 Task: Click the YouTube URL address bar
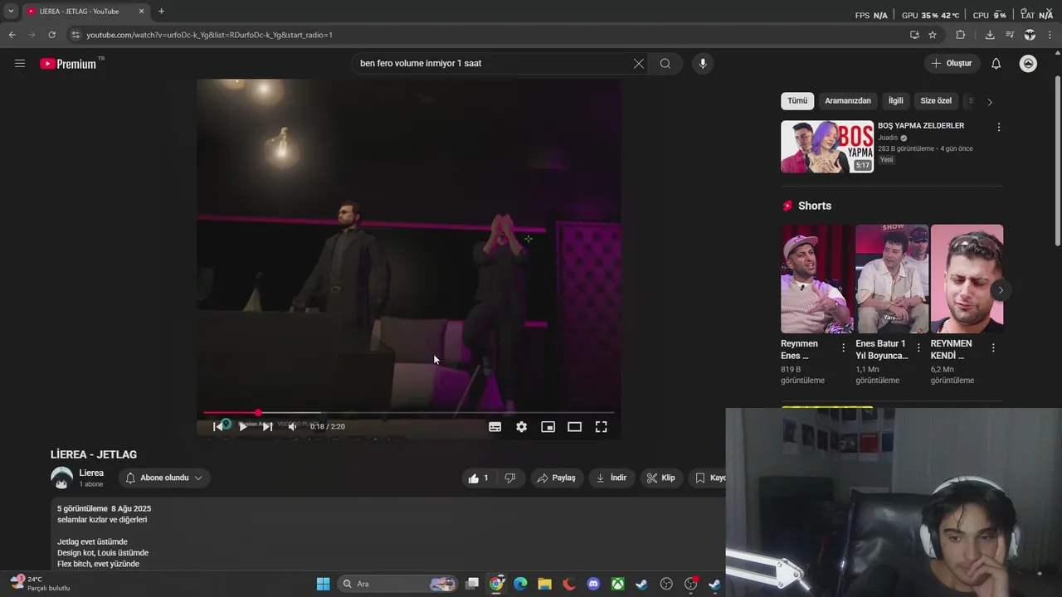pos(490,35)
